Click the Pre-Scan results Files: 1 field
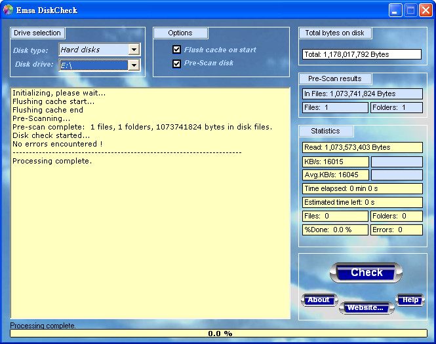 [x=335, y=107]
